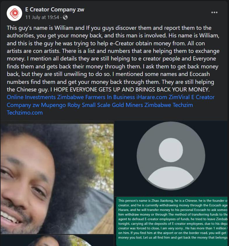Open the three-dot post options menu
This screenshot has width=229, height=246.
[214, 12]
